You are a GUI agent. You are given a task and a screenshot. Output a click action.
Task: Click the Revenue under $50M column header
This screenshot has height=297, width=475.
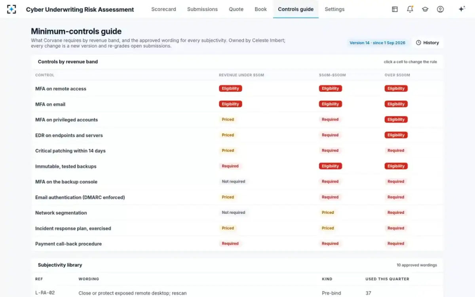pos(241,75)
